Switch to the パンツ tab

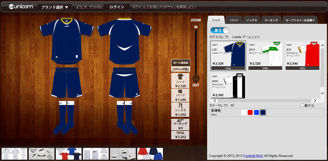click(x=234, y=20)
